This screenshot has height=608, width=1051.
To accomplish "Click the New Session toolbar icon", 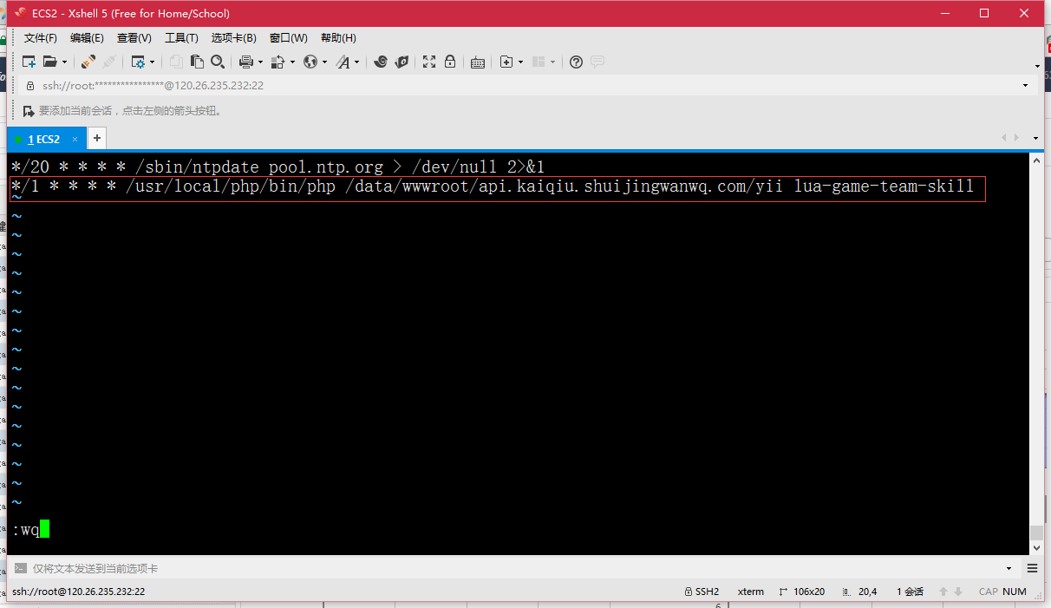I will coord(29,62).
